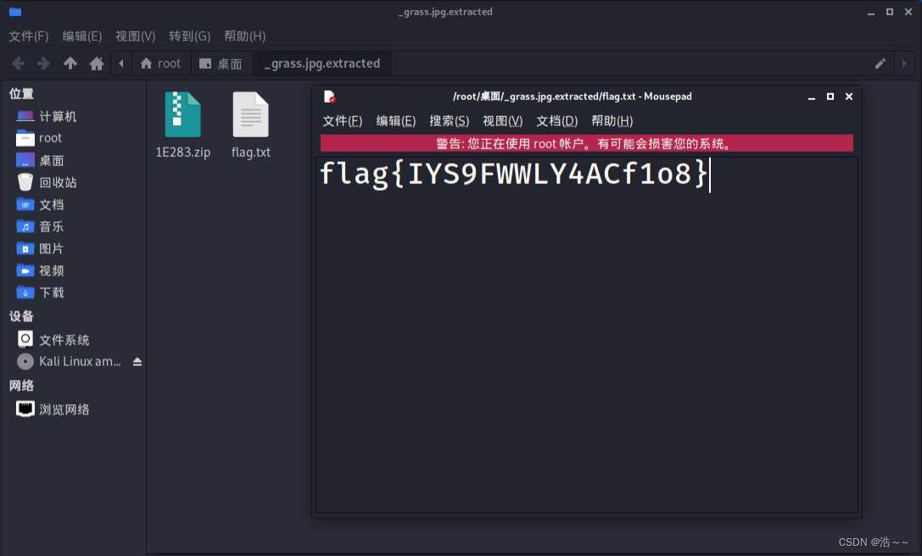Screen dimensions: 922x556
Task: Navigate up one level with the up arrow
Action: pos(70,63)
